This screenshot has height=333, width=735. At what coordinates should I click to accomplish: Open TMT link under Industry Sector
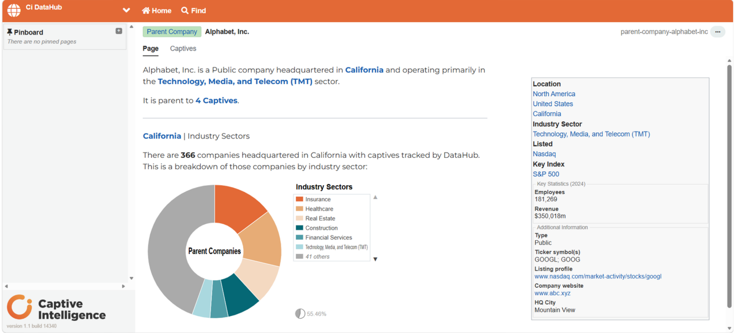(x=591, y=134)
